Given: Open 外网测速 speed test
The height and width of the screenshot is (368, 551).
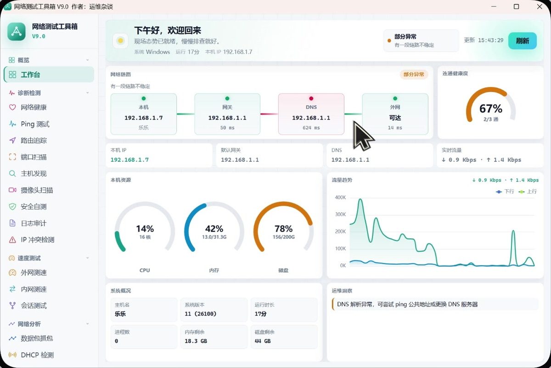Looking at the screenshot, I should (x=49, y=273).
